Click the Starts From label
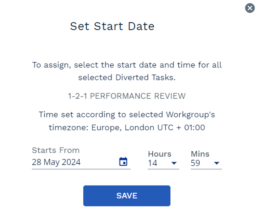Image resolution: width=258 pixels, height=224 pixels. (56, 150)
